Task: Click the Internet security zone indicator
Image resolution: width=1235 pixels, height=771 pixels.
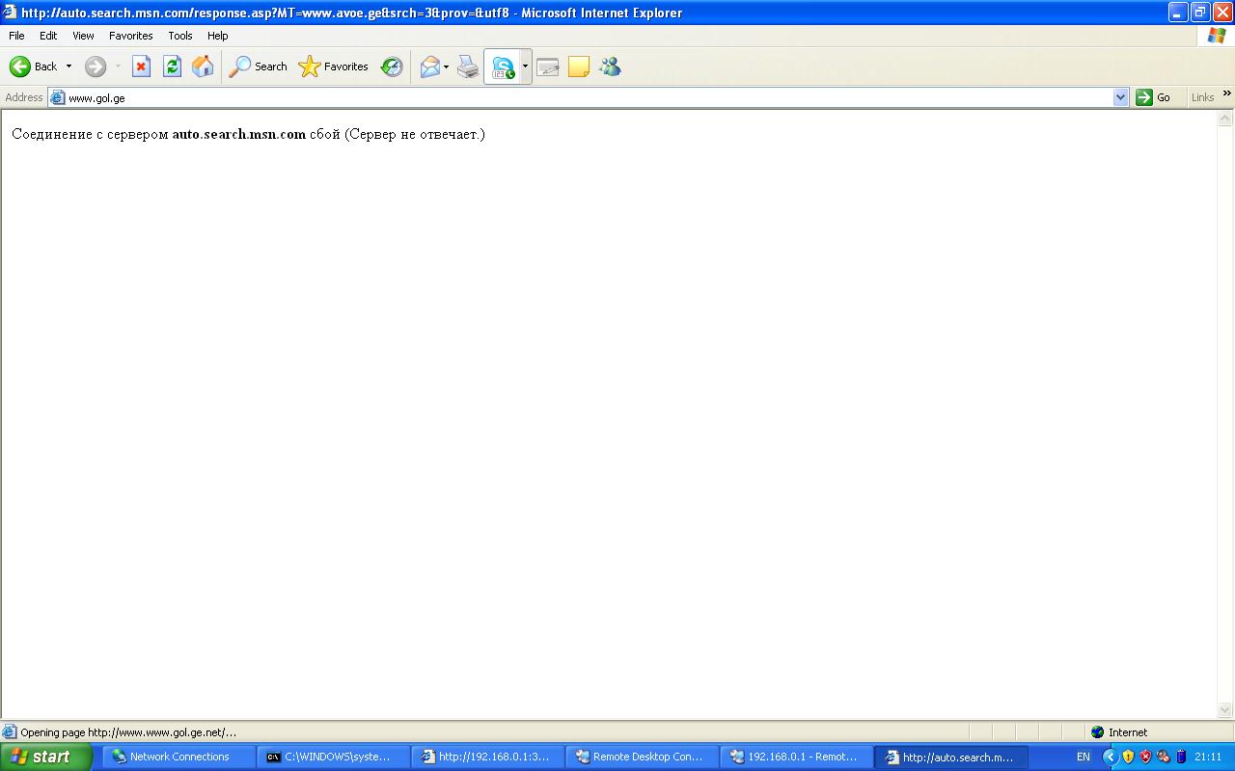Action: coord(1119,732)
